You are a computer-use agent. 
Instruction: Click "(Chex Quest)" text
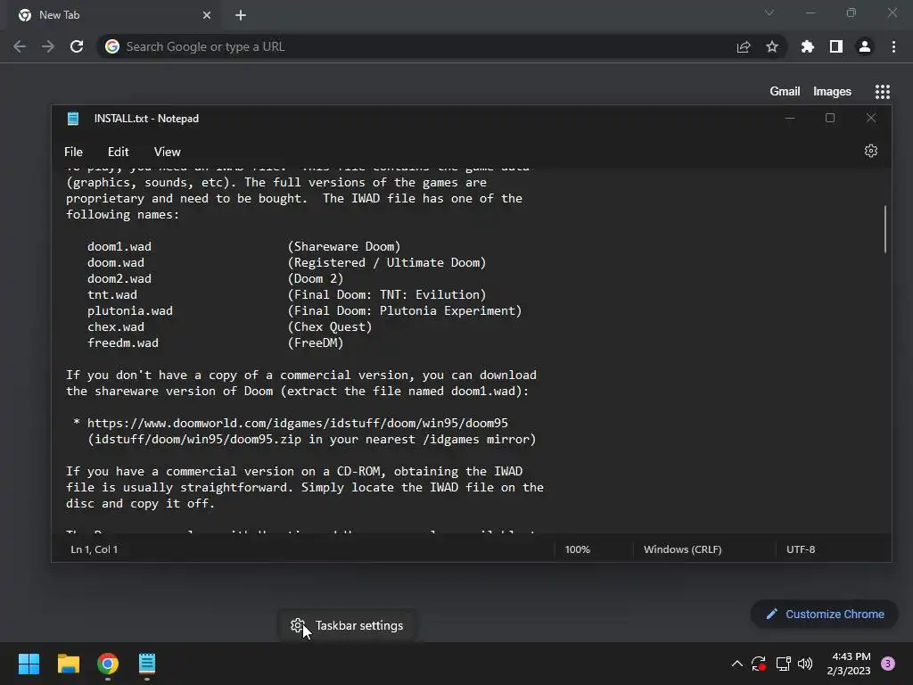(x=330, y=326)
